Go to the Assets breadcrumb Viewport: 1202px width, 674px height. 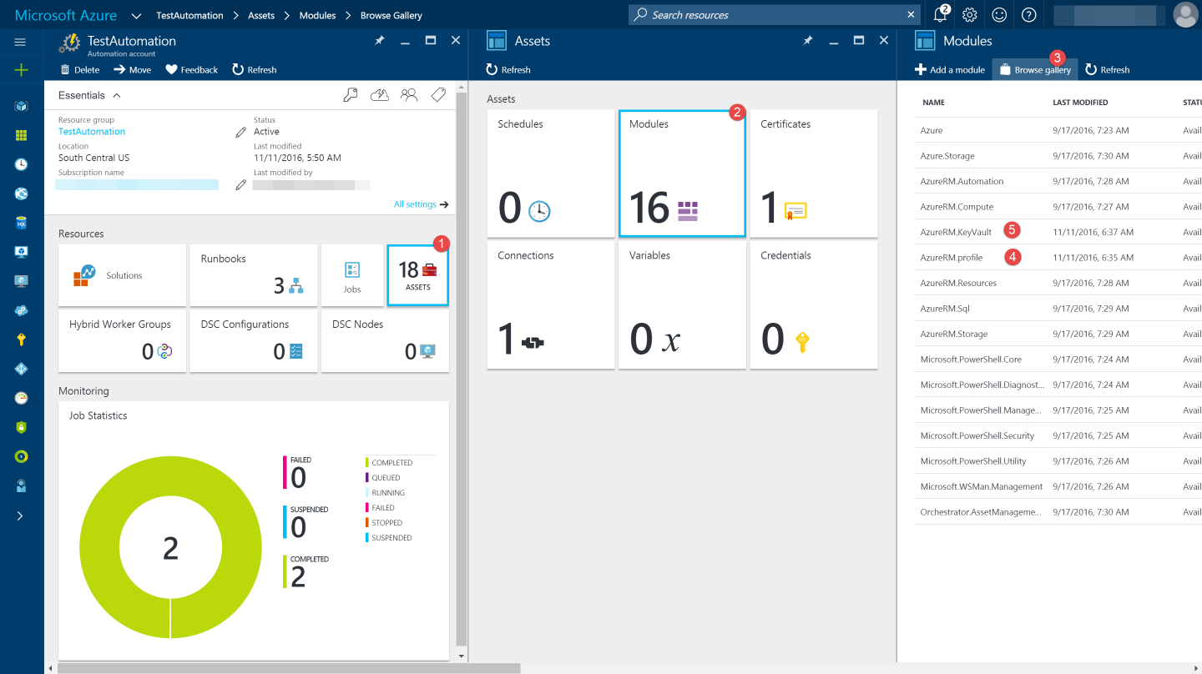pyautogui.click(x=261, y=15)
